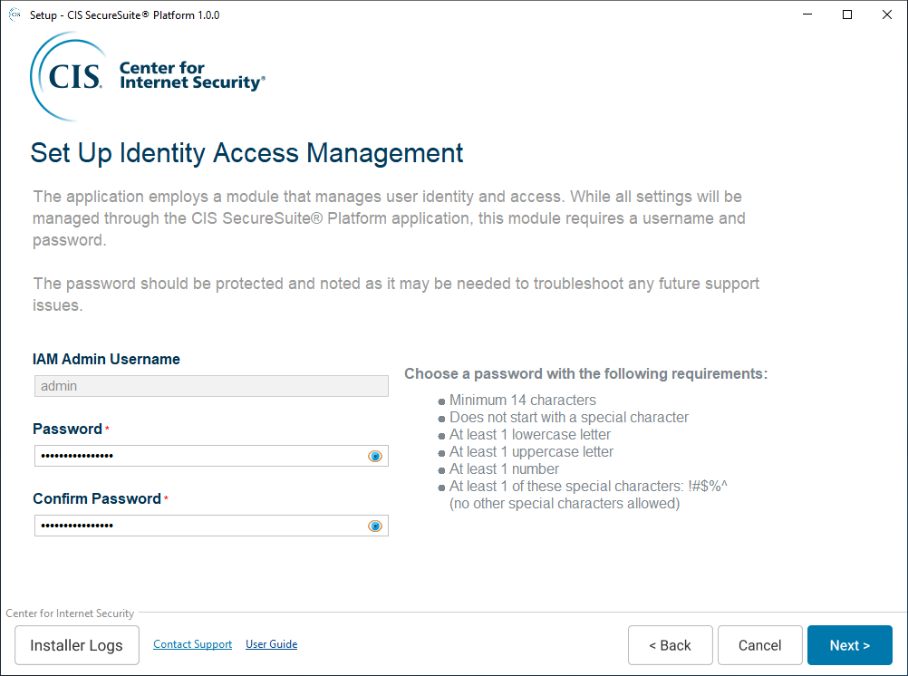Reveal the Confirm Password field's characters
Viewport: 908px width, 676px height.
[x=374, y=526]
